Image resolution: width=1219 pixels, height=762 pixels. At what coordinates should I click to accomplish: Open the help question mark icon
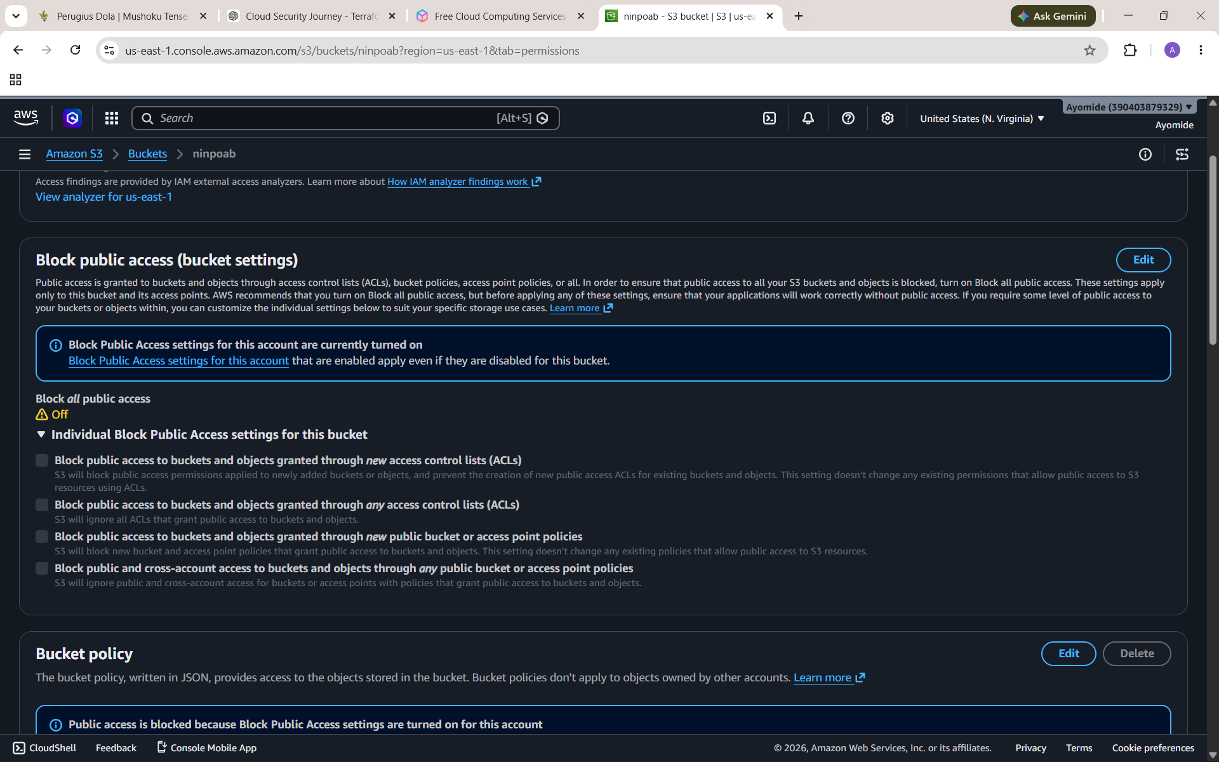tap(848, 118)
